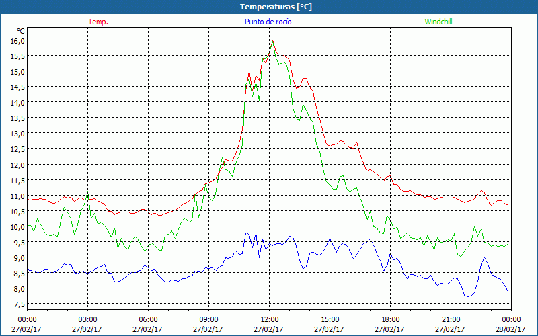The width and height of the screenshot is (538, 336).
Task: Select the green Windchill legend label
Action: (438, 22)
